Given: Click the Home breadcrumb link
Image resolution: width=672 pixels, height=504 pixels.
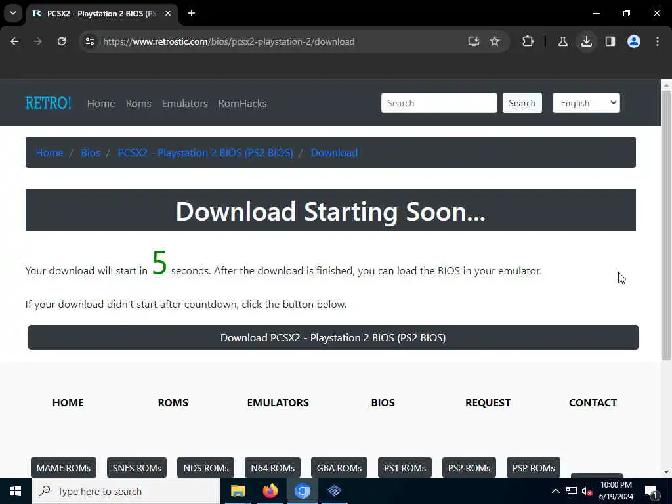Looking at the screenshot, I should (x=50, y=152).
